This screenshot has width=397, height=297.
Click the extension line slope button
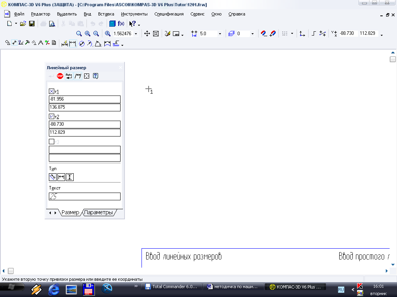[x=78, y=76]
